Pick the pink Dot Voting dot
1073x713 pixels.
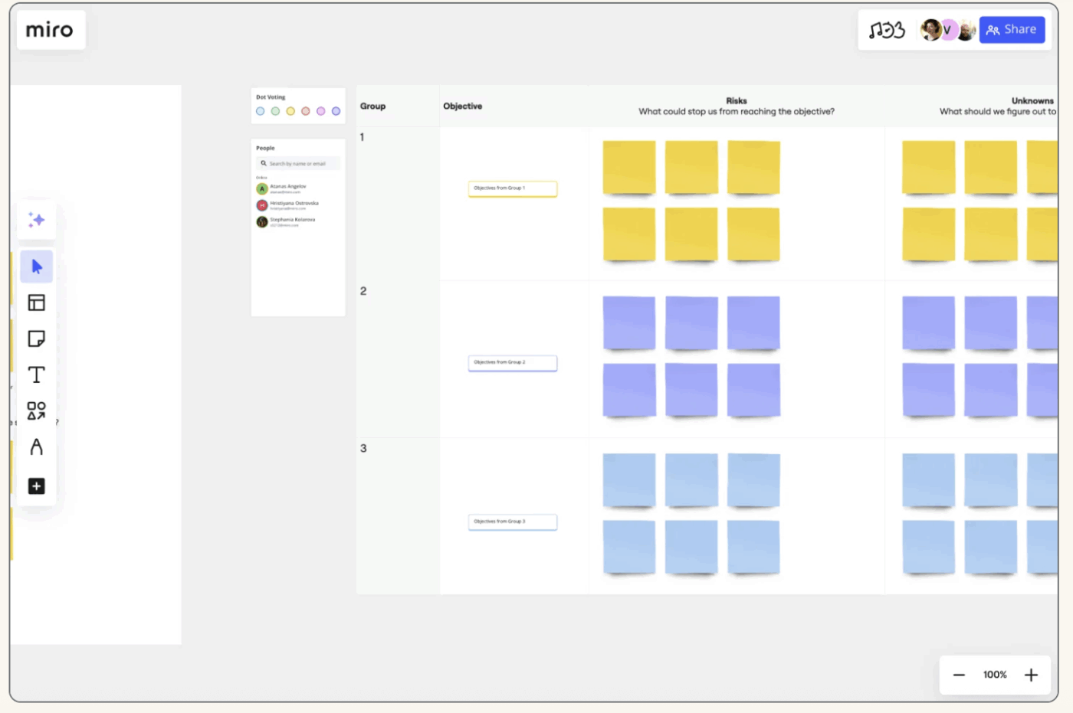coord(321,111)
